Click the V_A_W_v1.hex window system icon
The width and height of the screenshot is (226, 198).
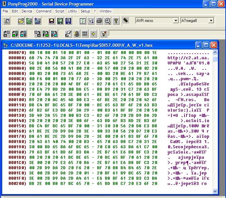click(6, 45)
